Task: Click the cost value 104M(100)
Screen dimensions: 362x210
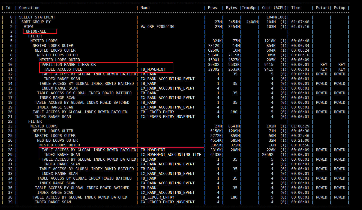Action: coord(277,17)
